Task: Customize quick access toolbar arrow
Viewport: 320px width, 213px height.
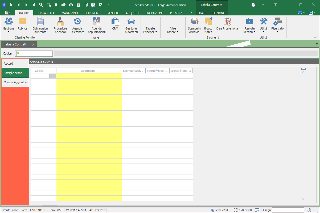Action: tap(109, 5)
